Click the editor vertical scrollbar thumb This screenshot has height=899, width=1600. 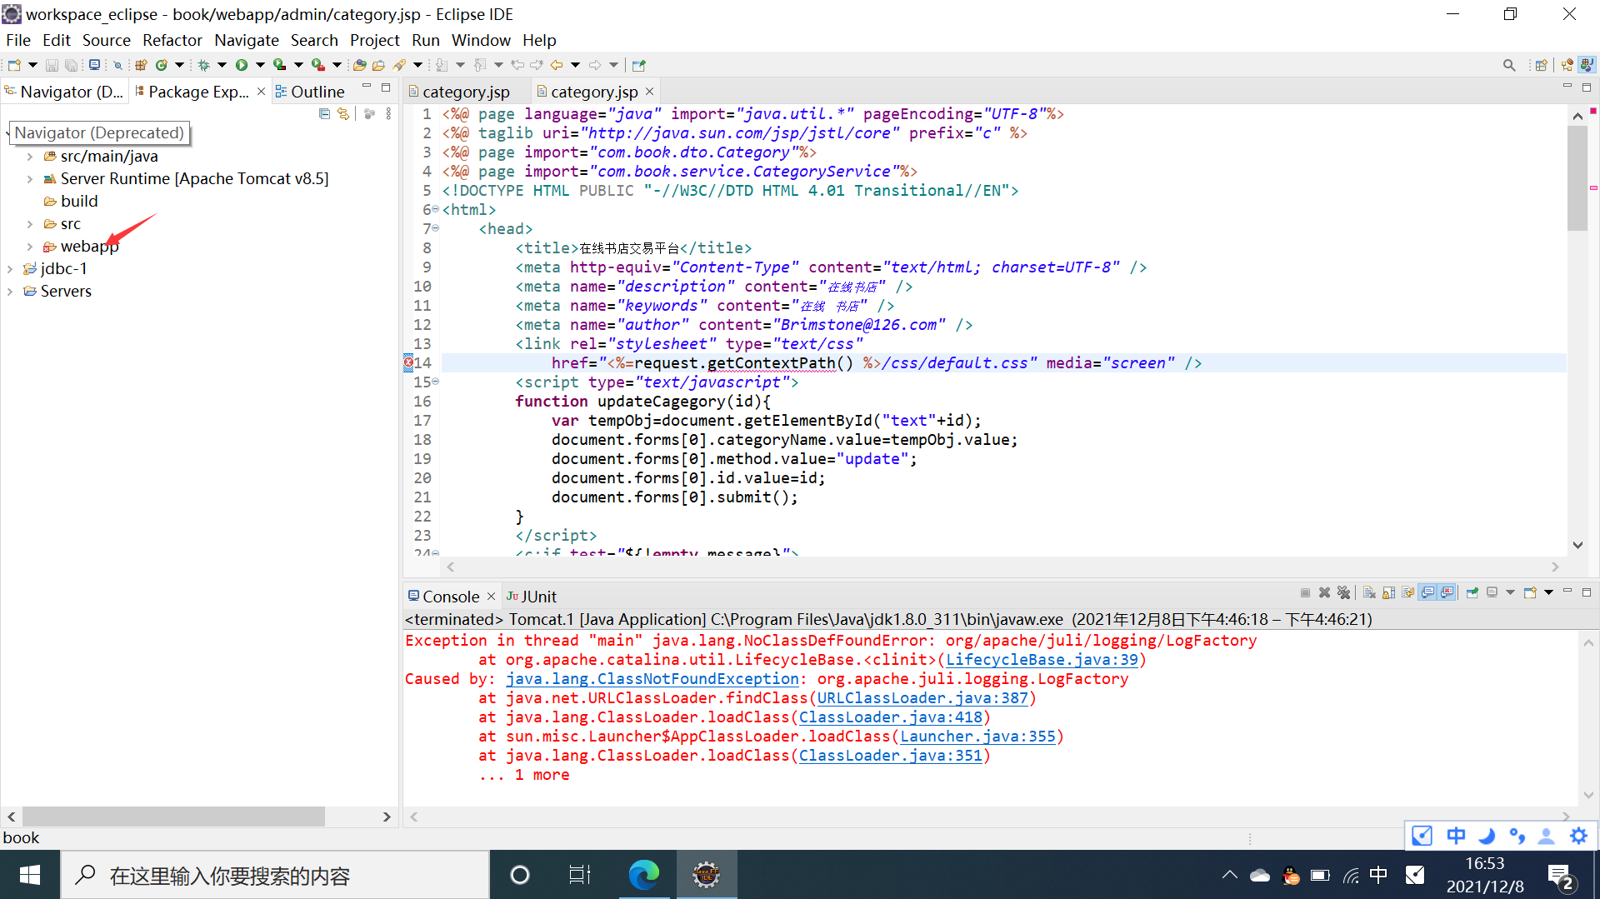1577,179
